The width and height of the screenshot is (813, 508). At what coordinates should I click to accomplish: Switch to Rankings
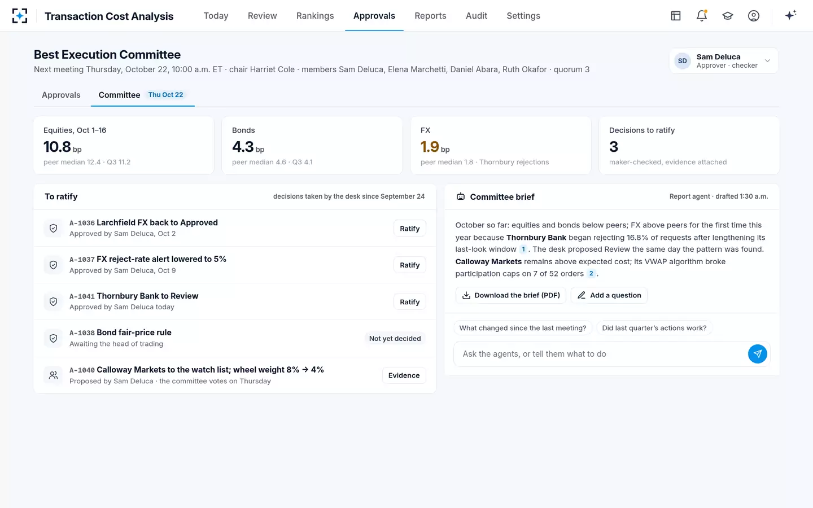[x=315, y=16]
